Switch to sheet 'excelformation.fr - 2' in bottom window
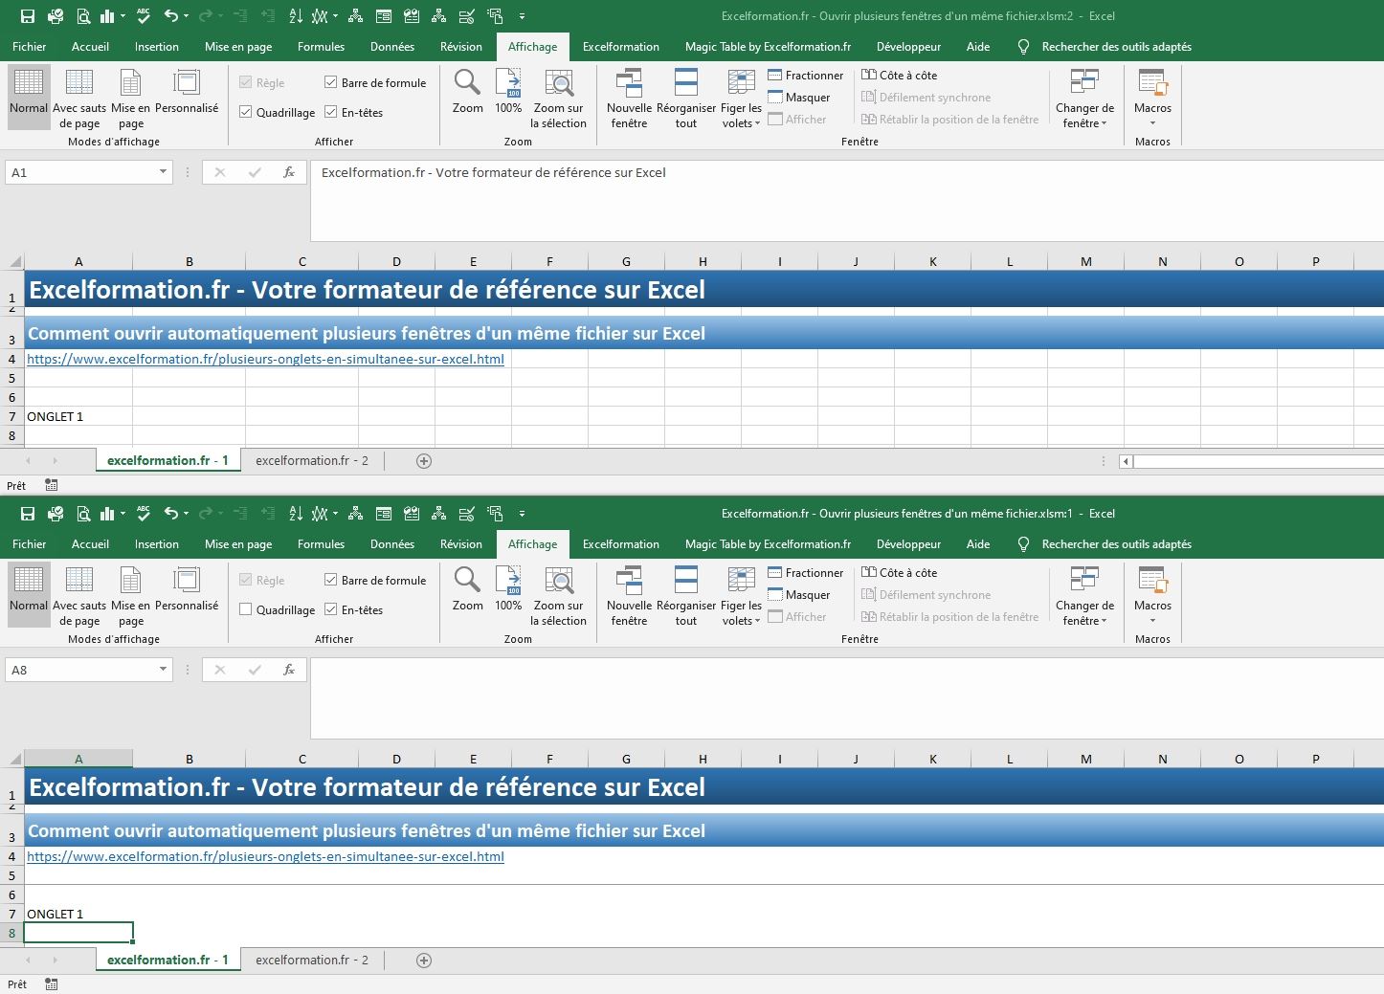Image resolution: width=1384 pixels, height=994 pixels. click(312, 960)
